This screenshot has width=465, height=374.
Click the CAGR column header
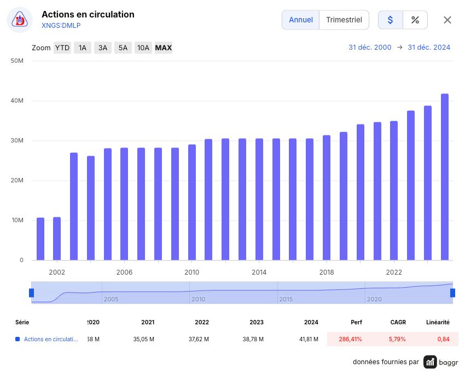(398, 322)
